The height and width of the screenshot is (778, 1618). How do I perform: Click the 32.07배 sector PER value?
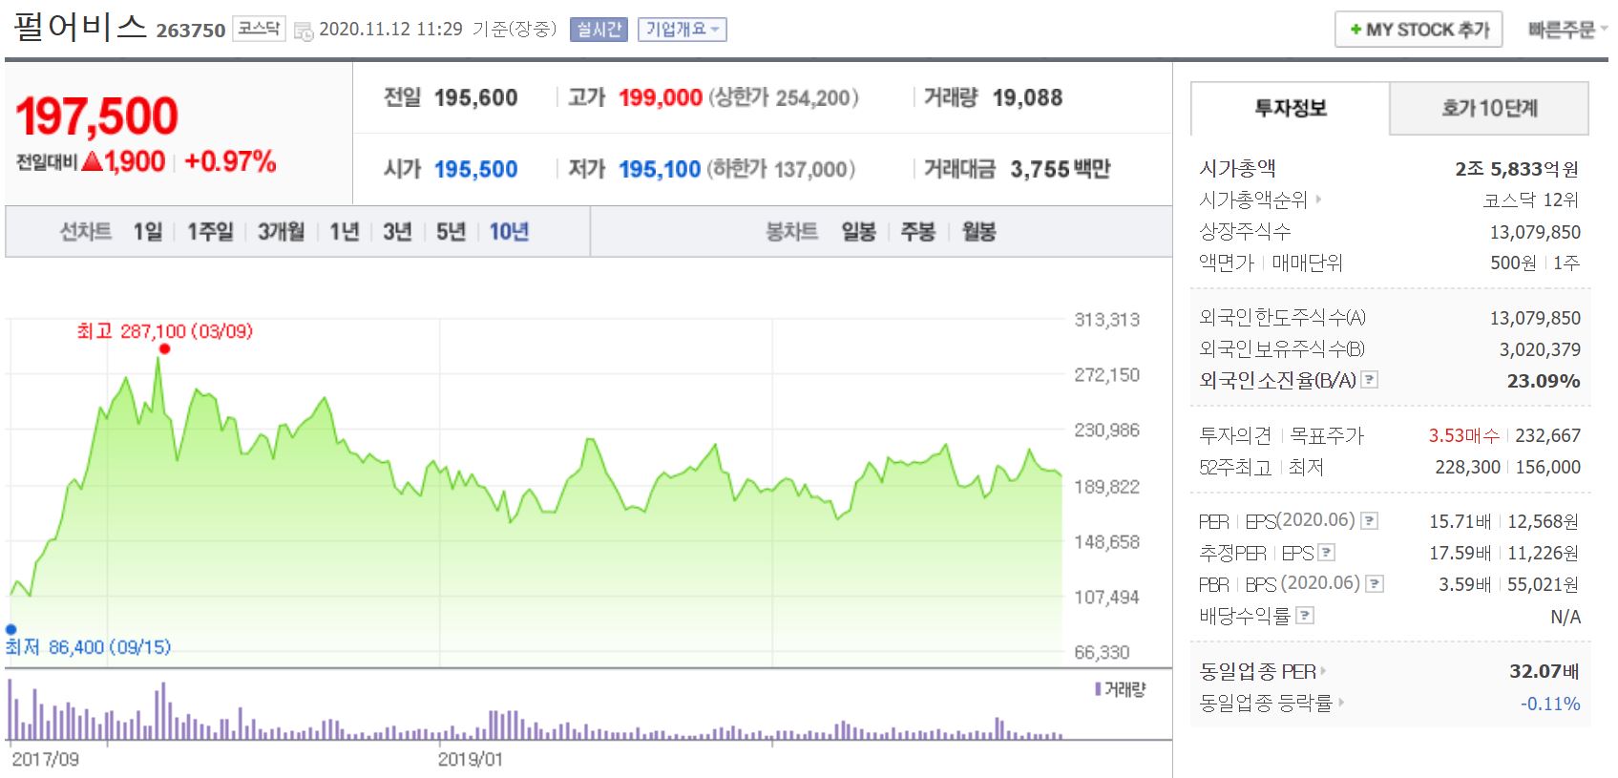tap(1544, 671)
